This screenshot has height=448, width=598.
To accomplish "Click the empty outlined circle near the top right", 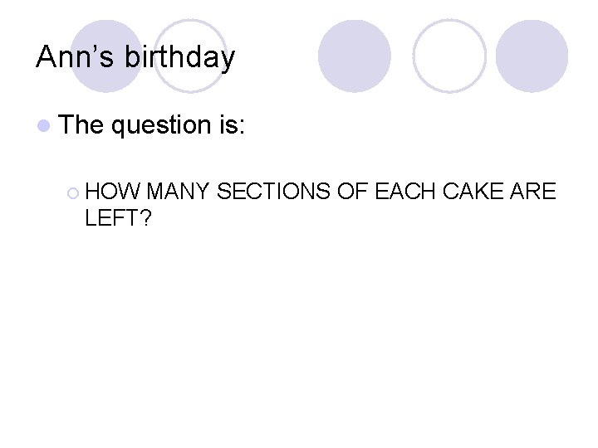I will click(449, 56).
